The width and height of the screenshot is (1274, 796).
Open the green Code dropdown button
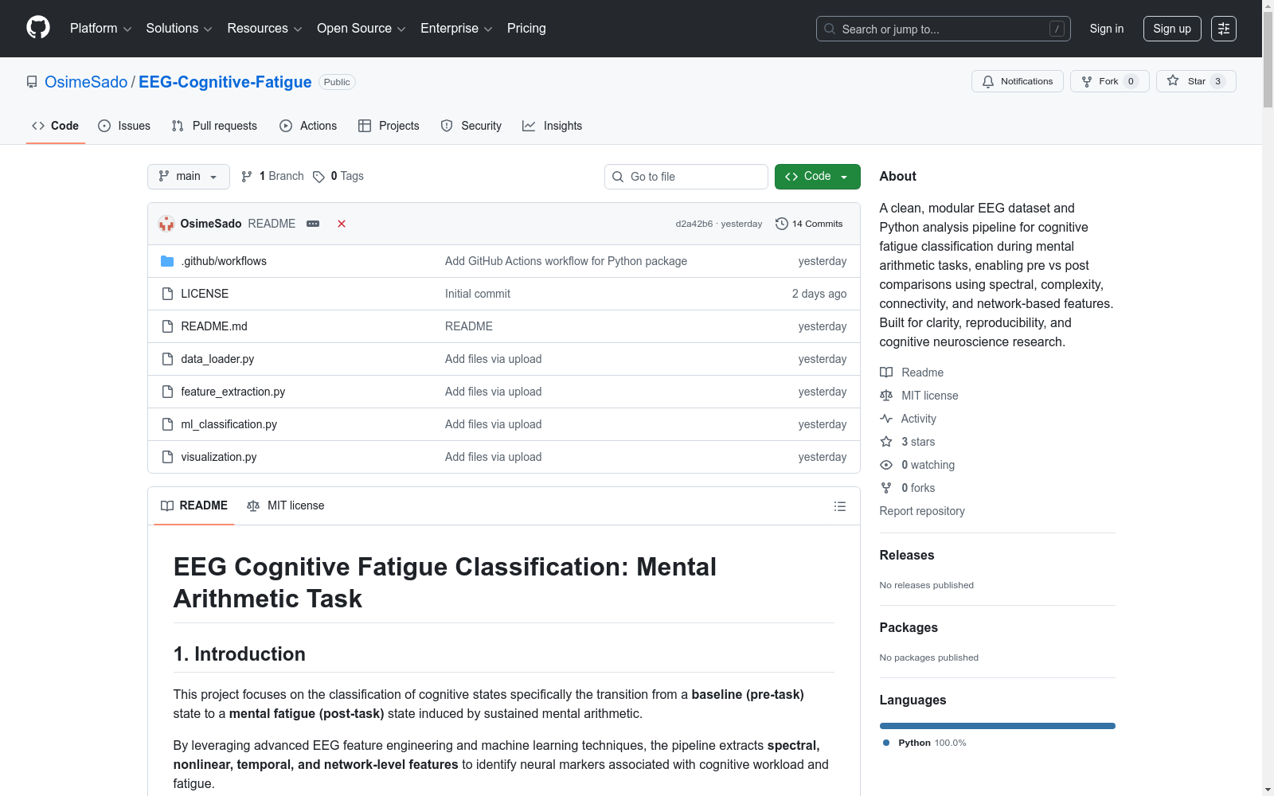tap(817, 177)
